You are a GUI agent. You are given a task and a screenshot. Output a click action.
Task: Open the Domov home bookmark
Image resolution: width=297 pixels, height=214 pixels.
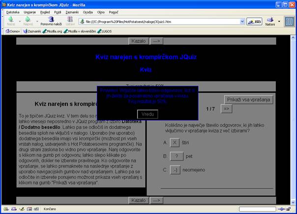click(x=12, y=31)
